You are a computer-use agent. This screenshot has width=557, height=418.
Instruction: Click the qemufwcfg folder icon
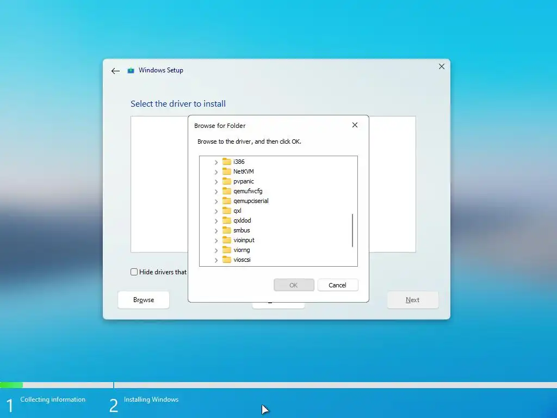[227, 191]
